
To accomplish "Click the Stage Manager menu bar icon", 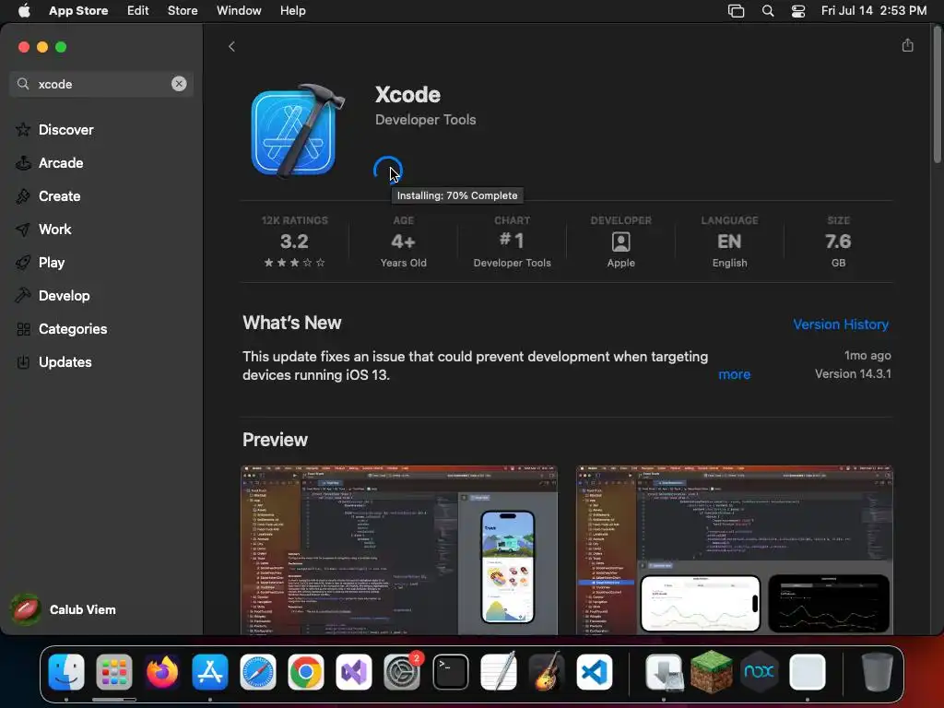I will coord(736,11).
